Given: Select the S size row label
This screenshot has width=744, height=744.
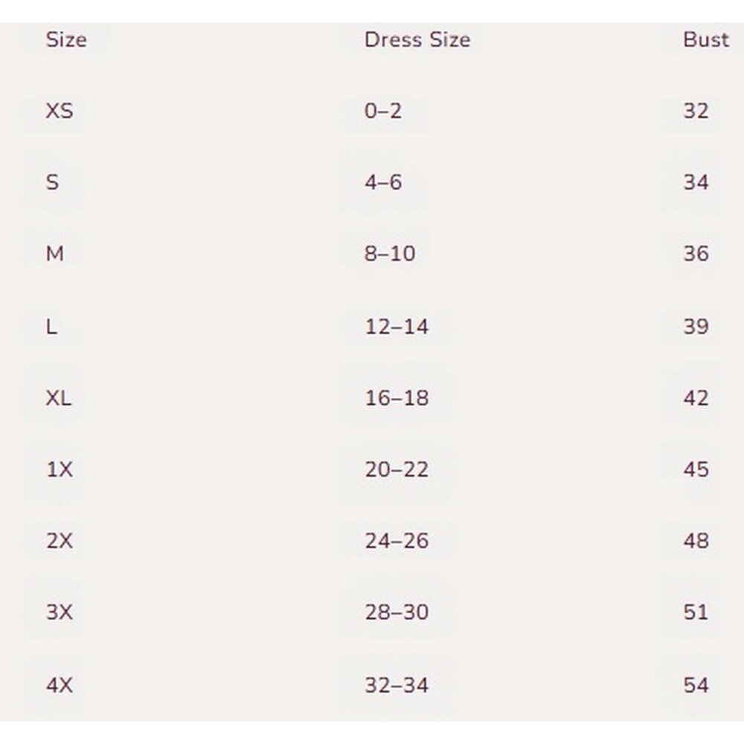Looking at the screenshot, I should pos(53,182).
